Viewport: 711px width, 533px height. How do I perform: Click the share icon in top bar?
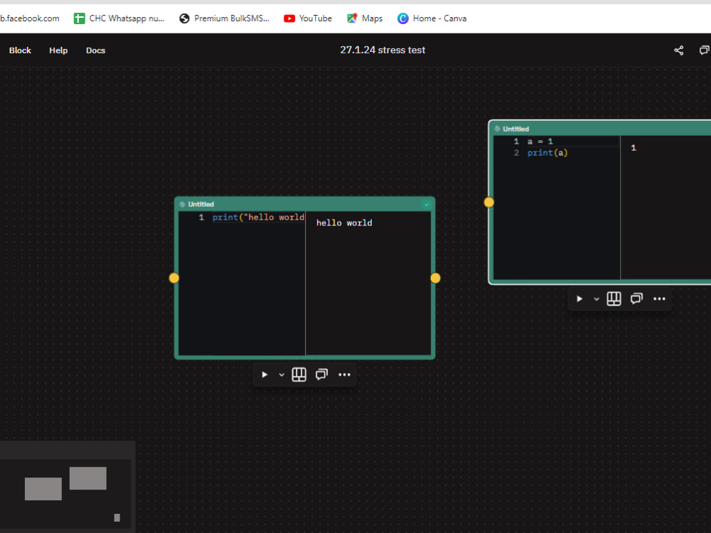pyautogui.click(x=679, y=50)
